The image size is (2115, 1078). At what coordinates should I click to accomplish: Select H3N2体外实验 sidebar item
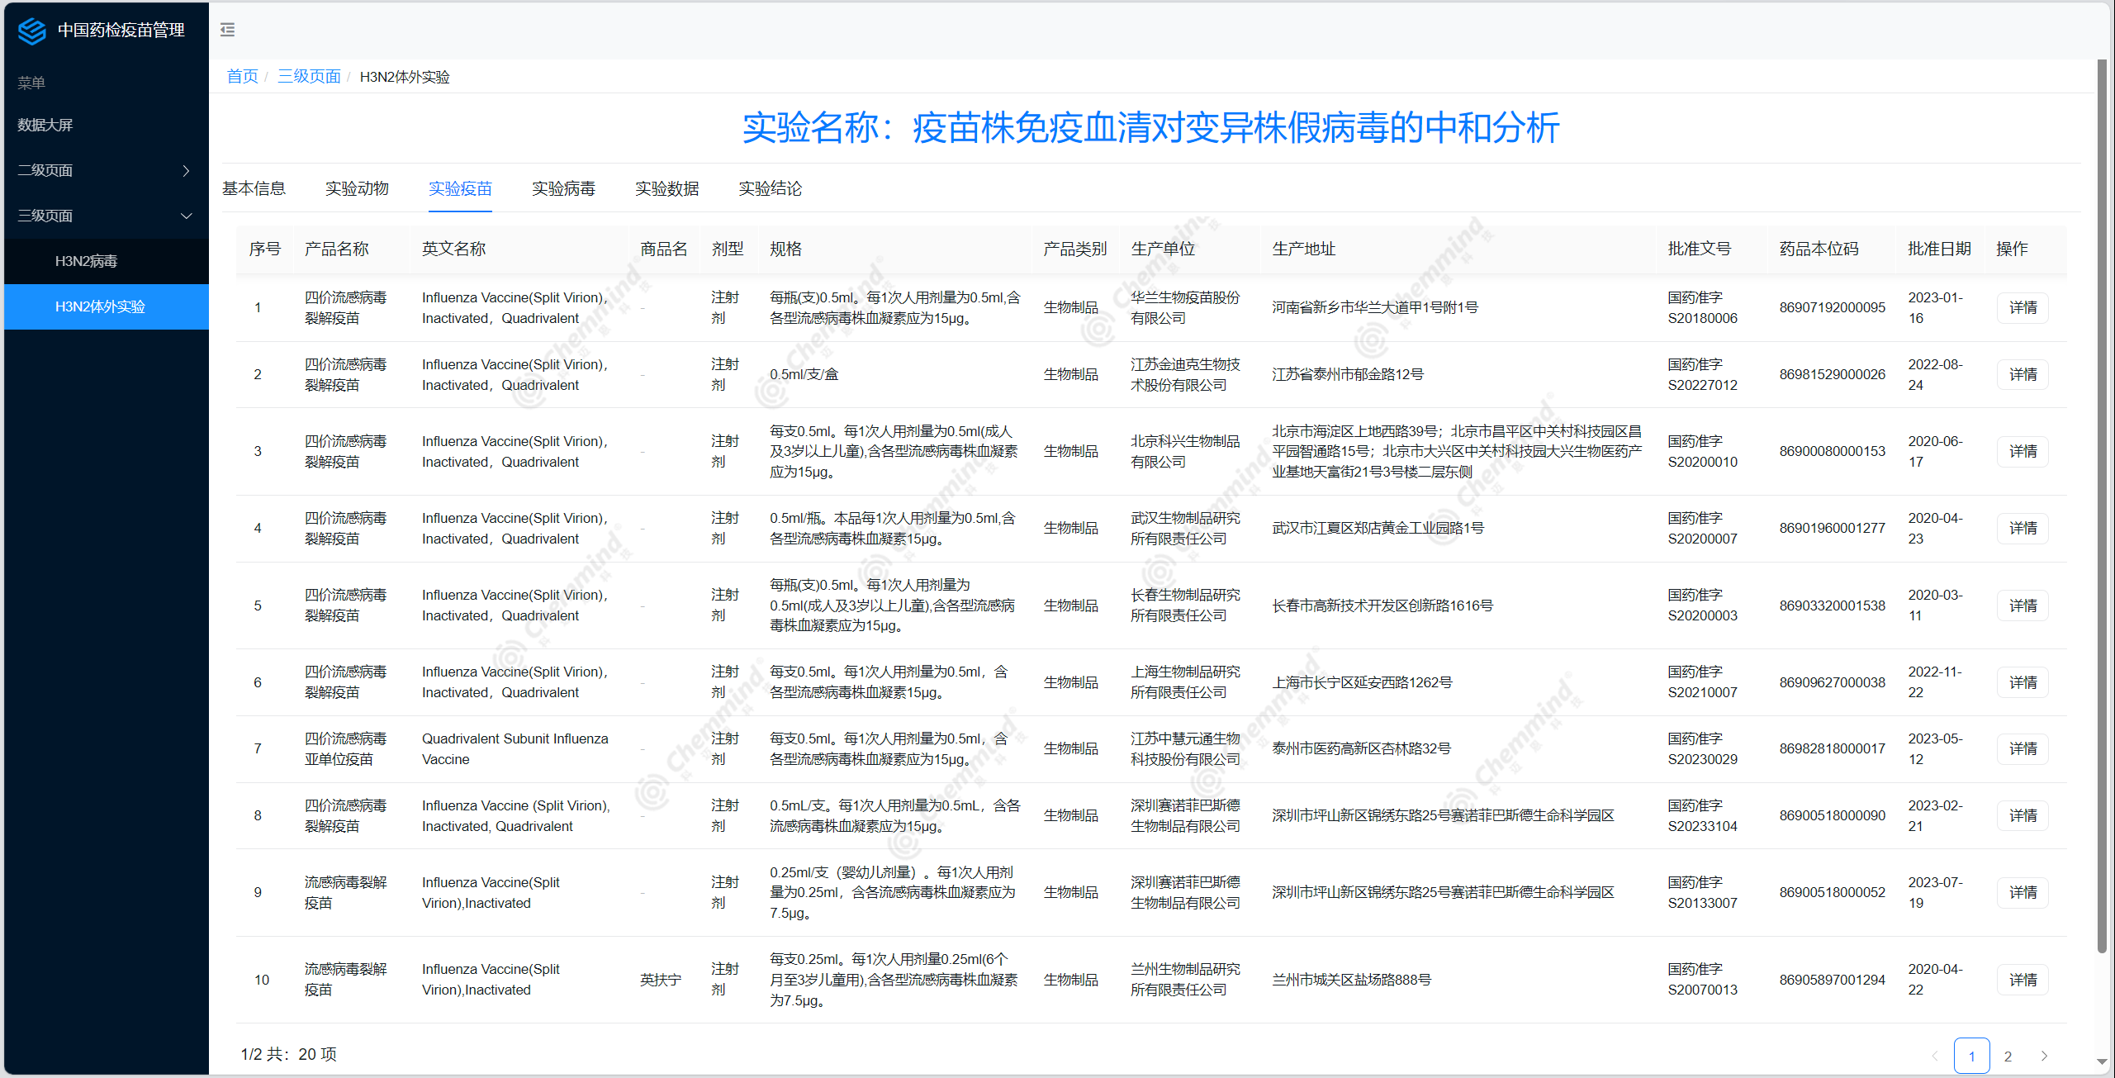click(106, 306)
